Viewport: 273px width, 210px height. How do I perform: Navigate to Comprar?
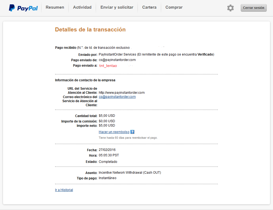pyautogui.click(x=174, y=8)
